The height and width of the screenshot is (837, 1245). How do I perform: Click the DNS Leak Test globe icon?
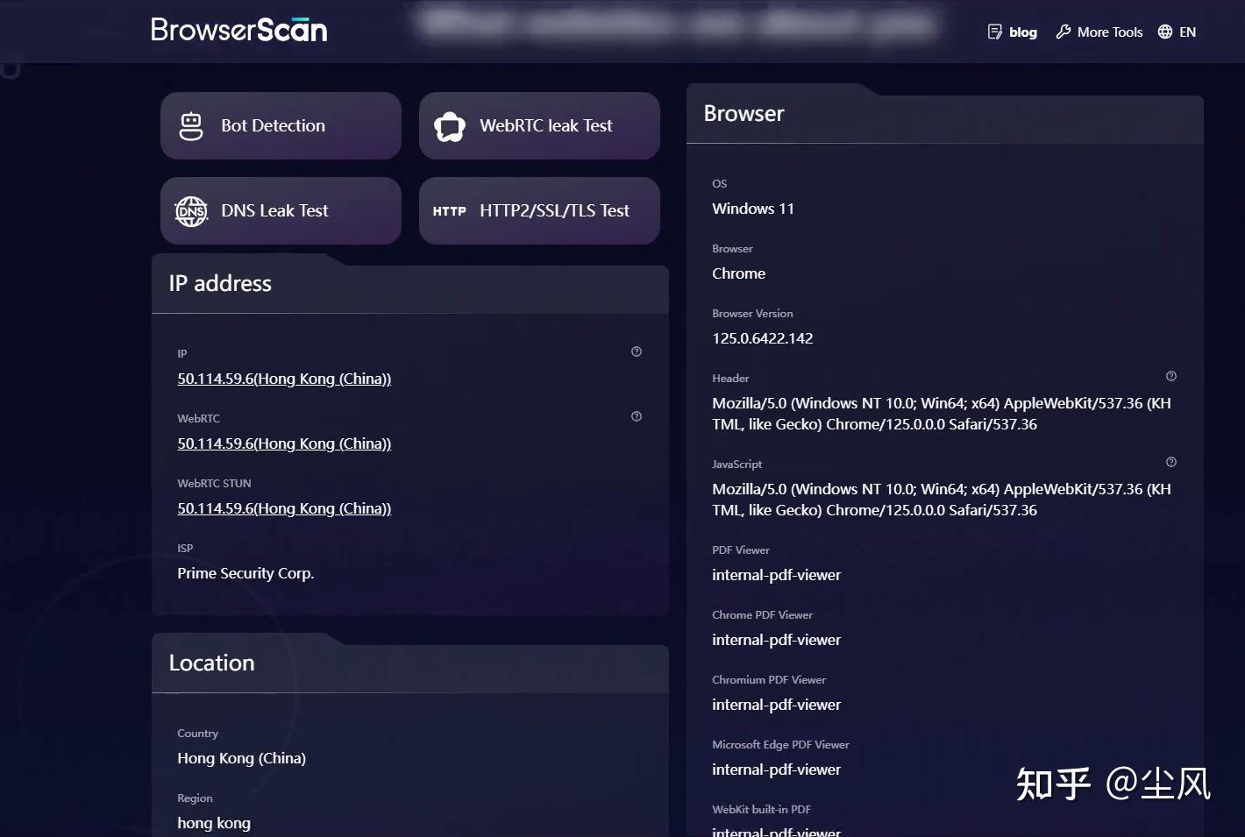(x=191, y=211)
